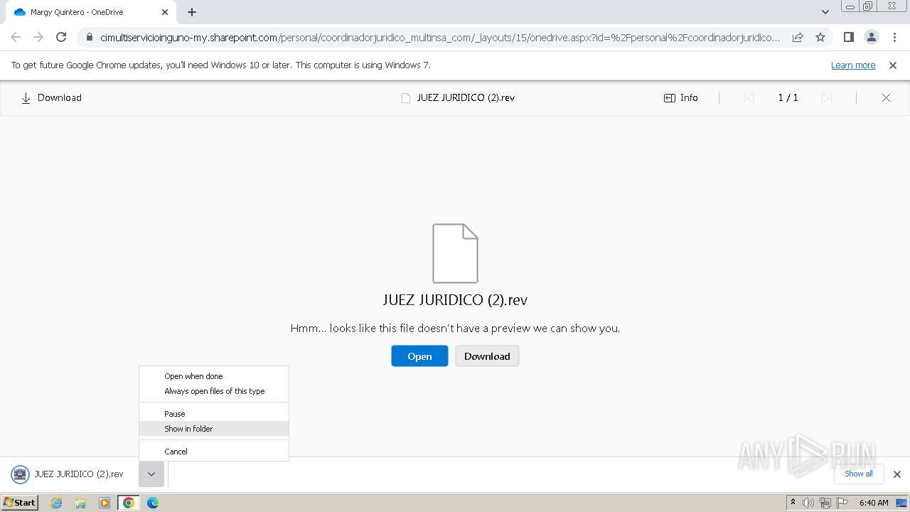Go forward using the browser forward arrow

[38, 37]
